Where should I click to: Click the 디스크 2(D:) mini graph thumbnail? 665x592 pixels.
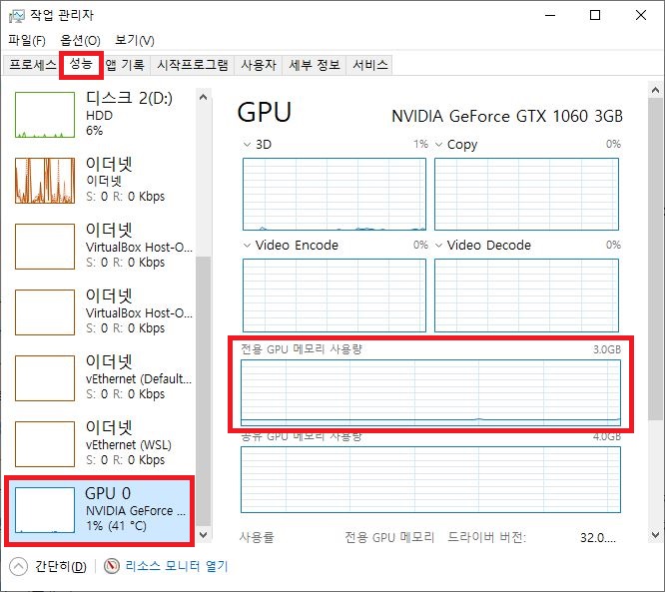point(45,115)
